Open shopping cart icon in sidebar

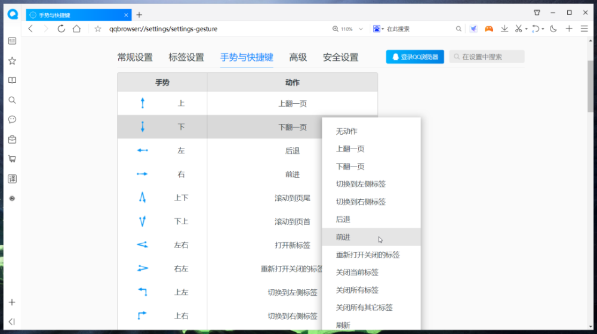[12, 159]
